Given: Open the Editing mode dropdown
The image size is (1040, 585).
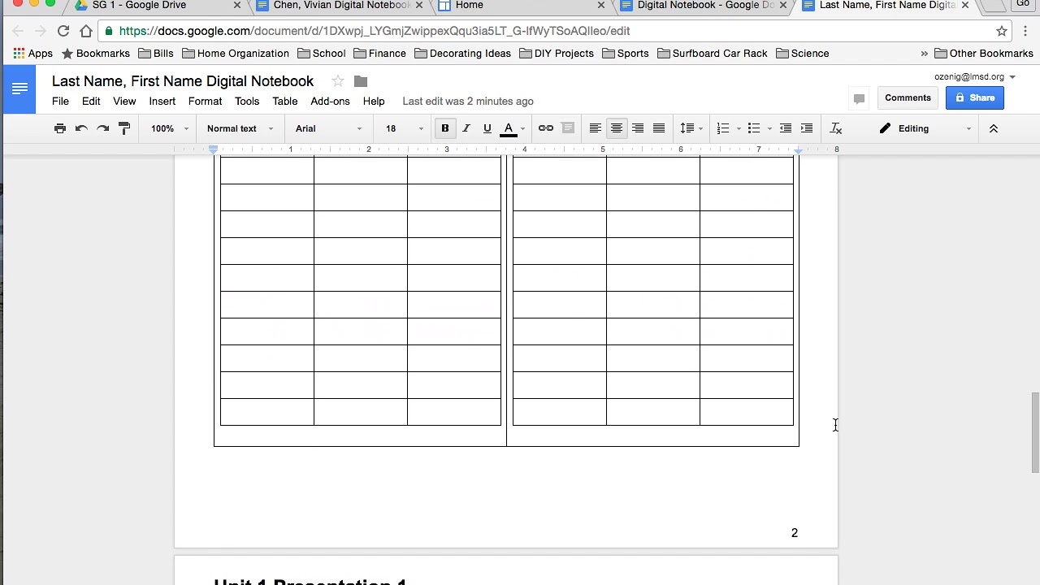Looking at the screenshot, I should click(925, 128).
